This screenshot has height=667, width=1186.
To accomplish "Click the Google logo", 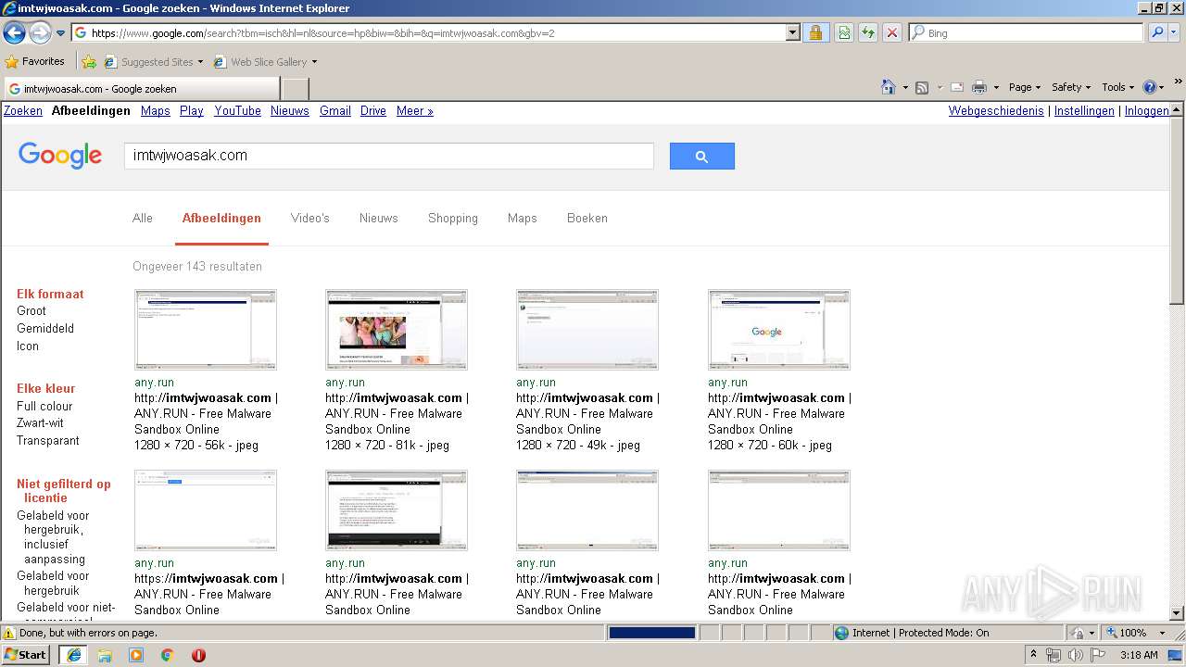I will [60, 156].
